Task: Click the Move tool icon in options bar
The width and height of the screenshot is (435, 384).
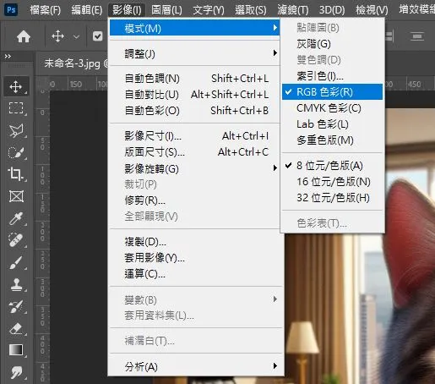Action: coord(57,36)
